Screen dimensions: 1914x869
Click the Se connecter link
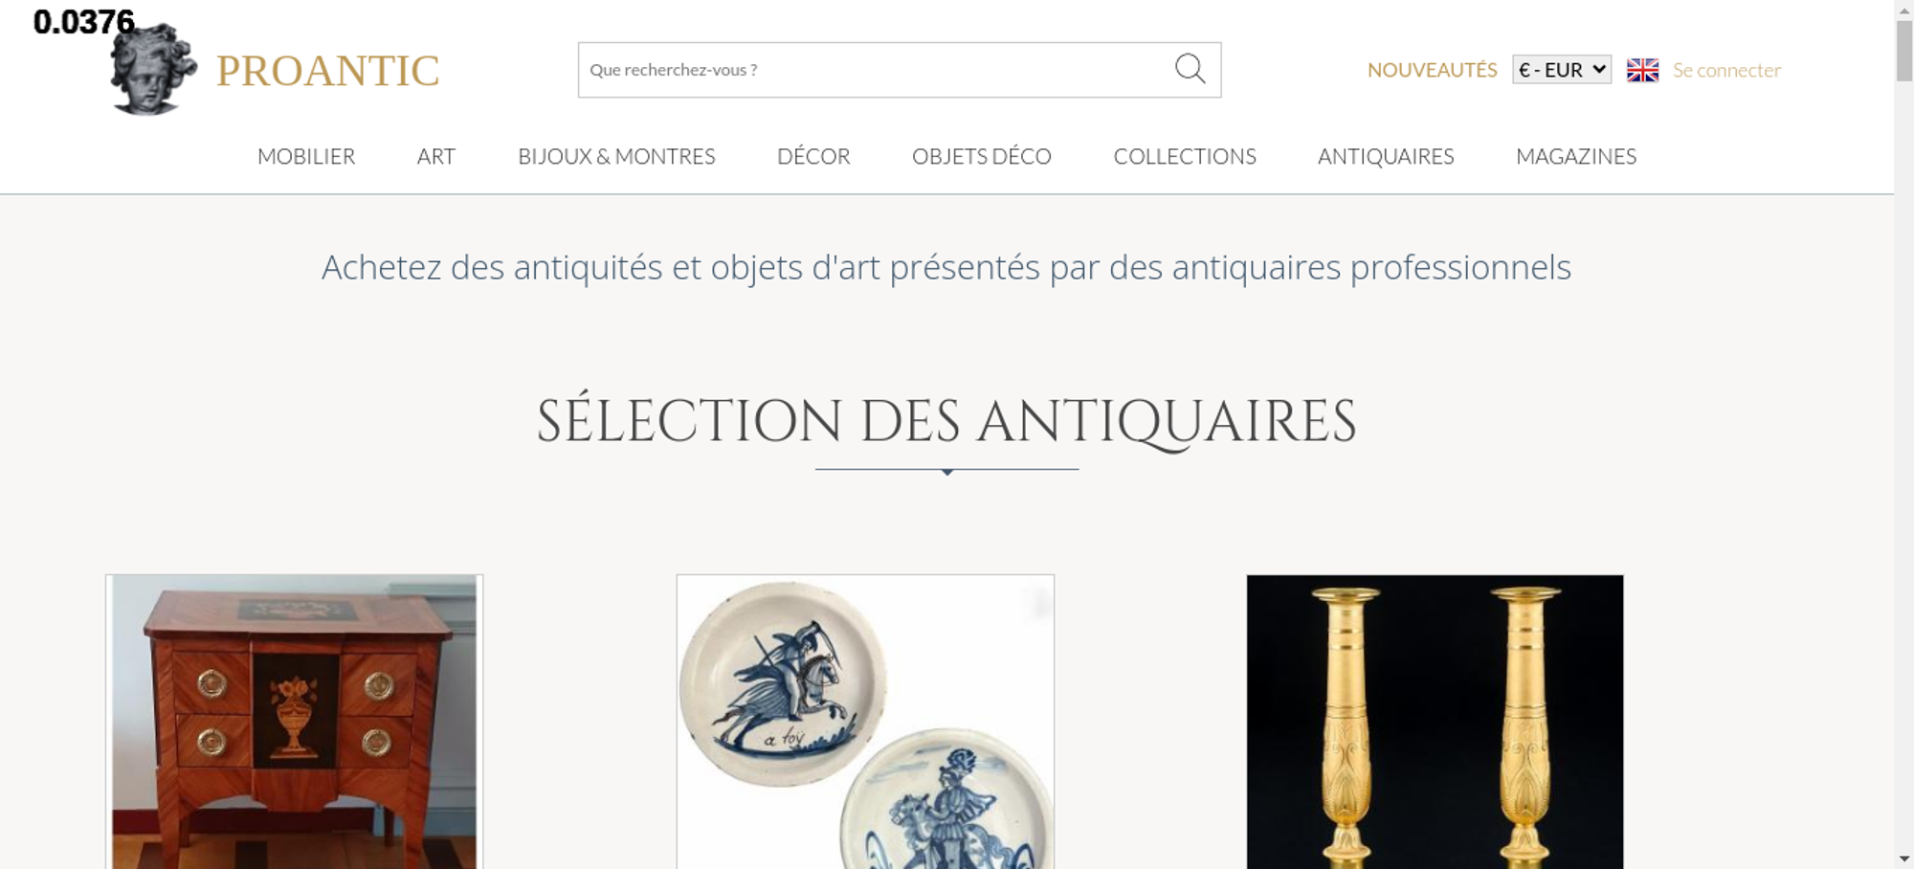click(1726, 70)
